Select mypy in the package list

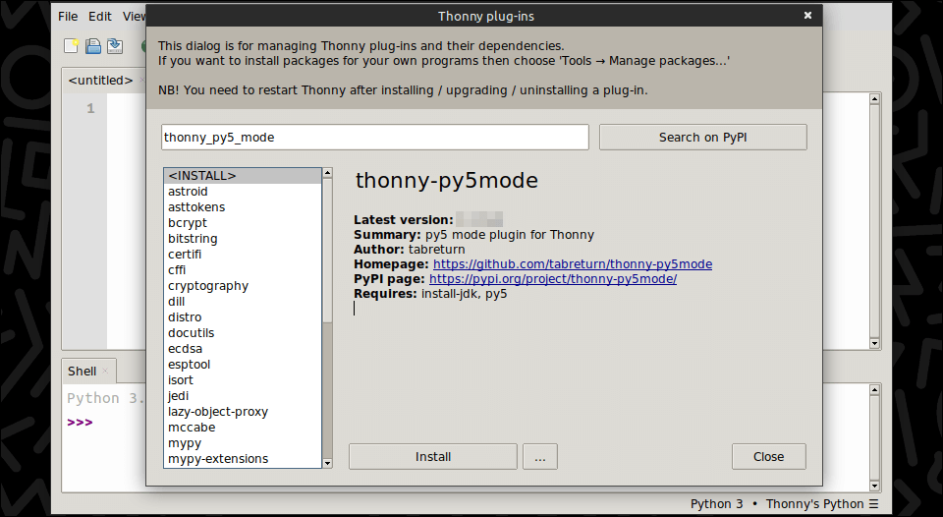pos(243,443)
